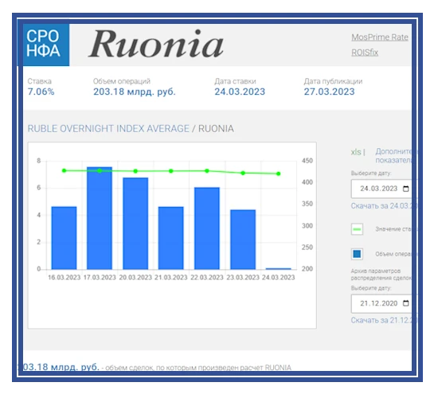
Task: Click RUBLE OVERNIGHT INDEX AVERAGE heading
Action: pyautogui.click(x=108, y=128)
